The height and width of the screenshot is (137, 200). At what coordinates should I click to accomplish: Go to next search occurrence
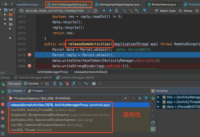click(x=110, y=10)
